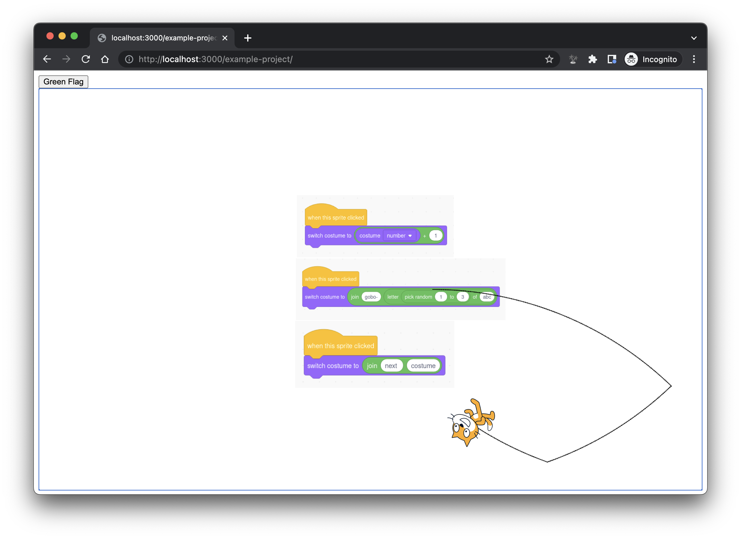Image resolution: width=741 pixels, height=539 pixels.
Task: Open a new browser tab
Action: [247, 38]
